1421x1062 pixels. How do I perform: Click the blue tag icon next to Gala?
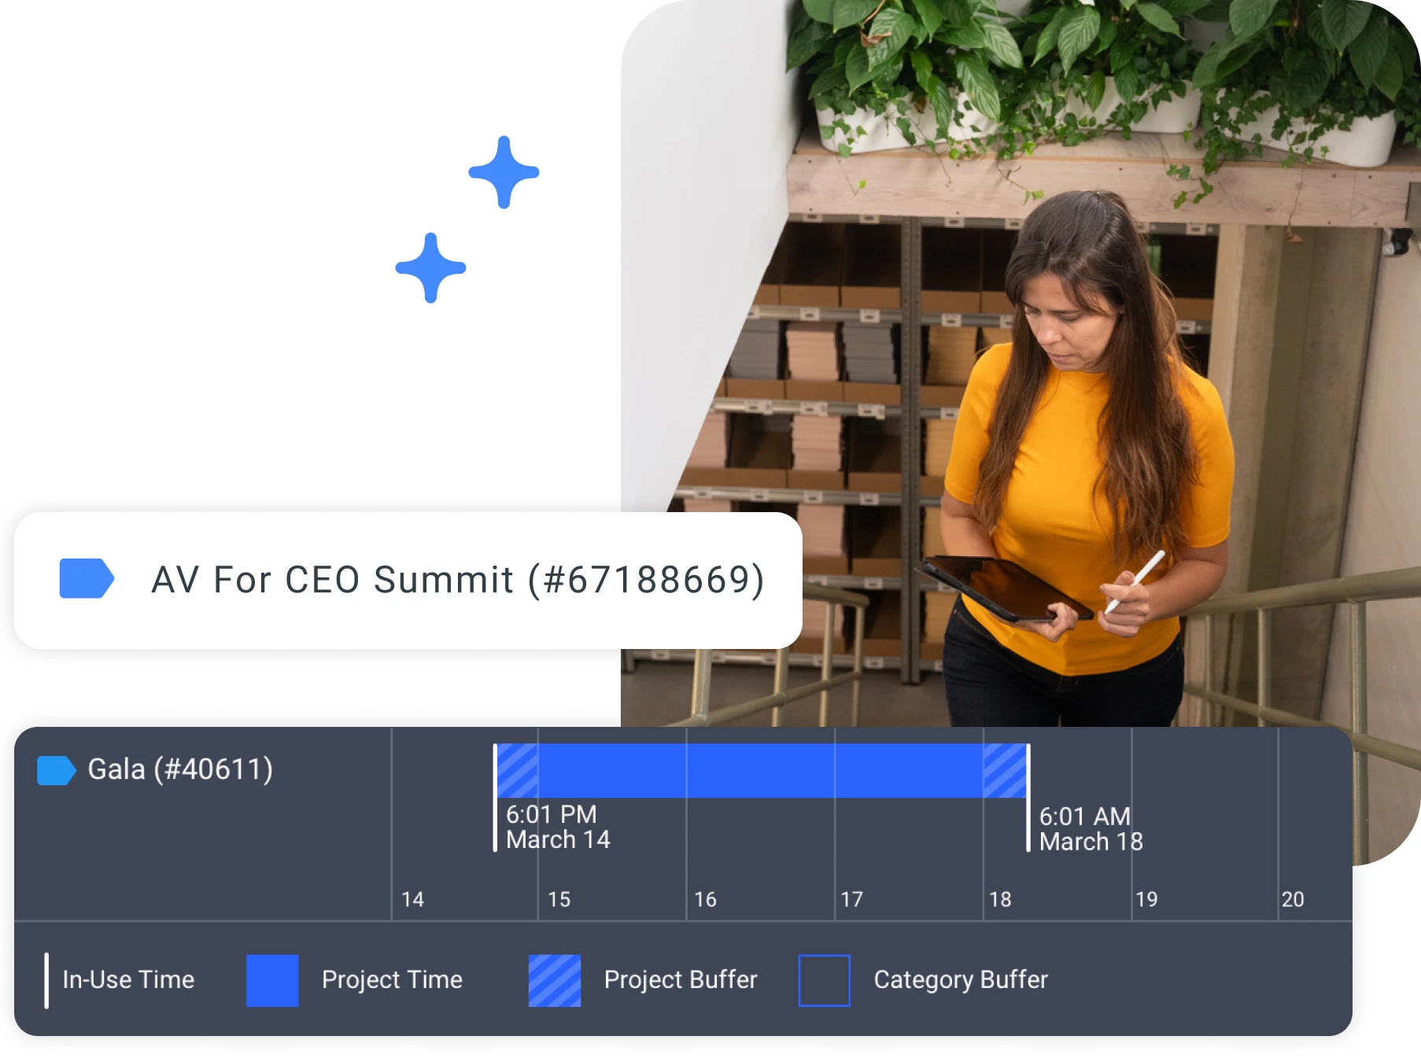tap(57, 770)
